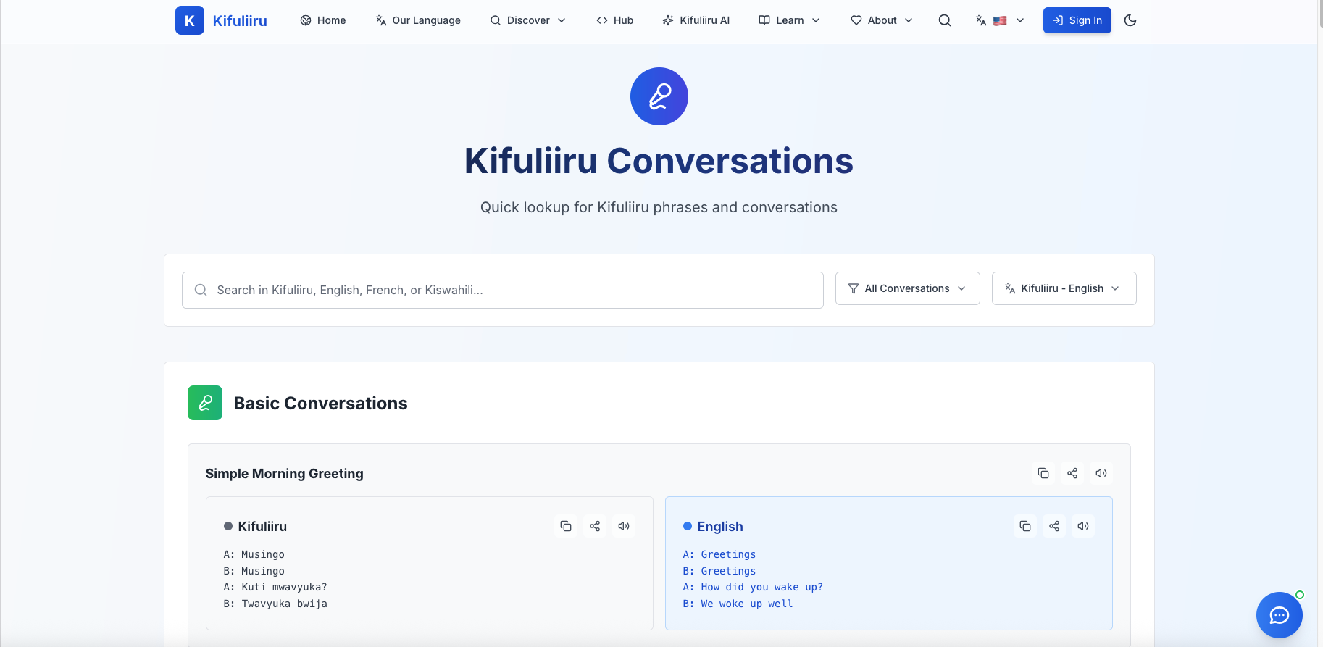Open the About dropdown menu
1323x647 pixels.
click(x=881, y=20)
